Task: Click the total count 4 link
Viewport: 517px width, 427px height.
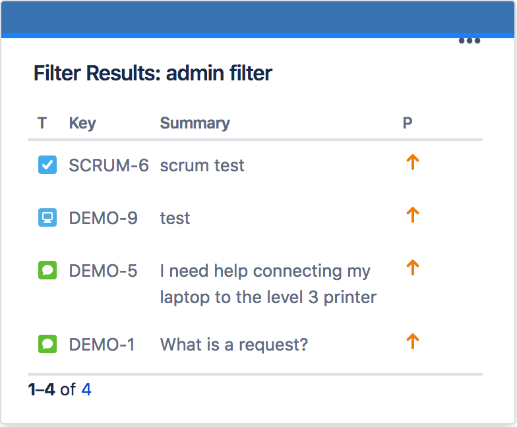Action: point(86,389)
